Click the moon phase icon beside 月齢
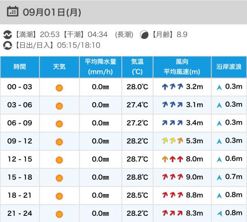Image resolution: width=247 pixels, height=222 pixels. tap(144, 35)
